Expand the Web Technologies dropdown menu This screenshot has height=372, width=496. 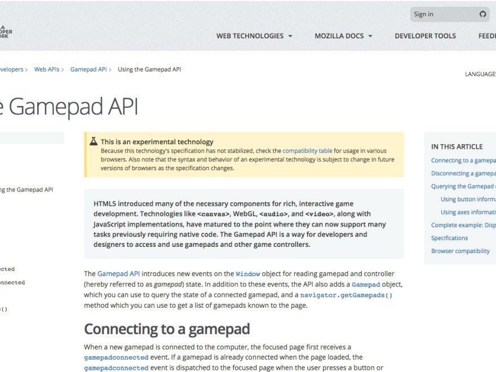254,36
